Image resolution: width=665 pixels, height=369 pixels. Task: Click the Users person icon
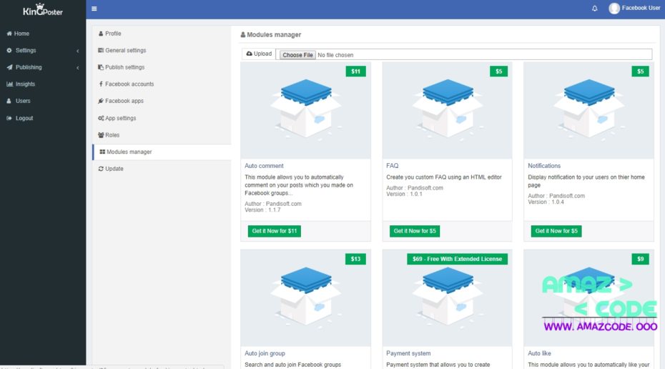[x=9, y=101]
